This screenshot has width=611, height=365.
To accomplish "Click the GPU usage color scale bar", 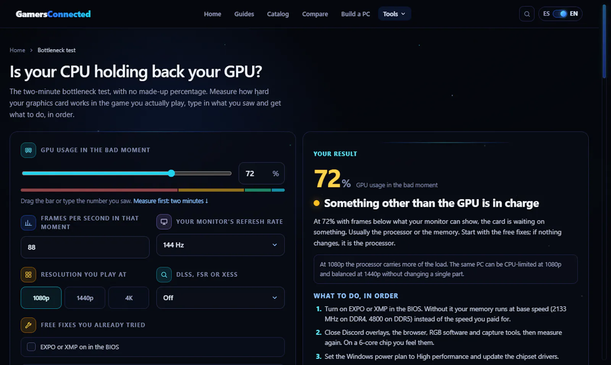I will pos(153,190).
